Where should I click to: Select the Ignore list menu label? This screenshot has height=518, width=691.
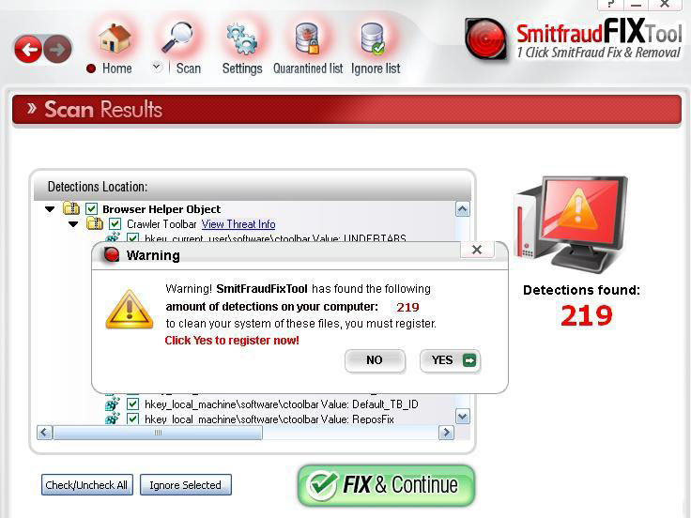(x=376, y=69)
